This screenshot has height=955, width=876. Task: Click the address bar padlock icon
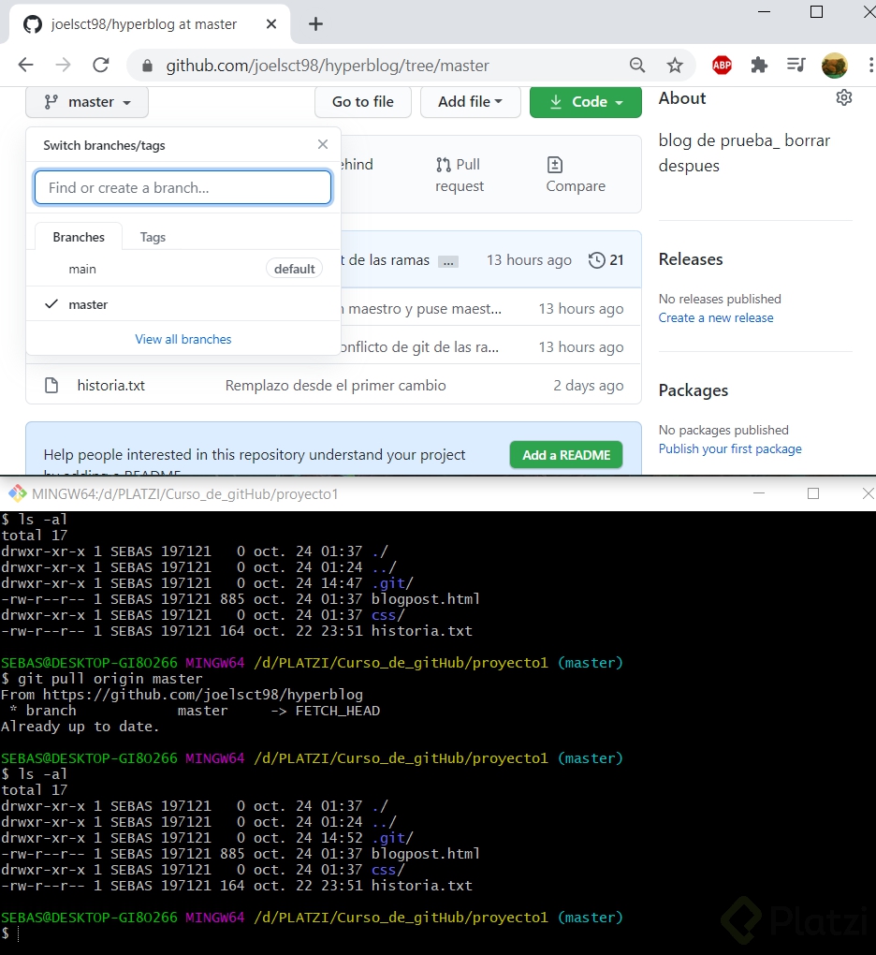147,66
